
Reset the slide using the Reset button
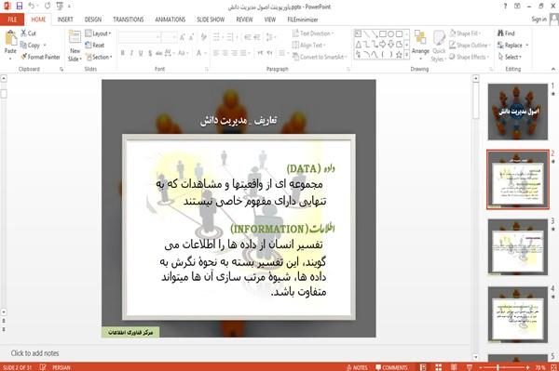(95, 46)
